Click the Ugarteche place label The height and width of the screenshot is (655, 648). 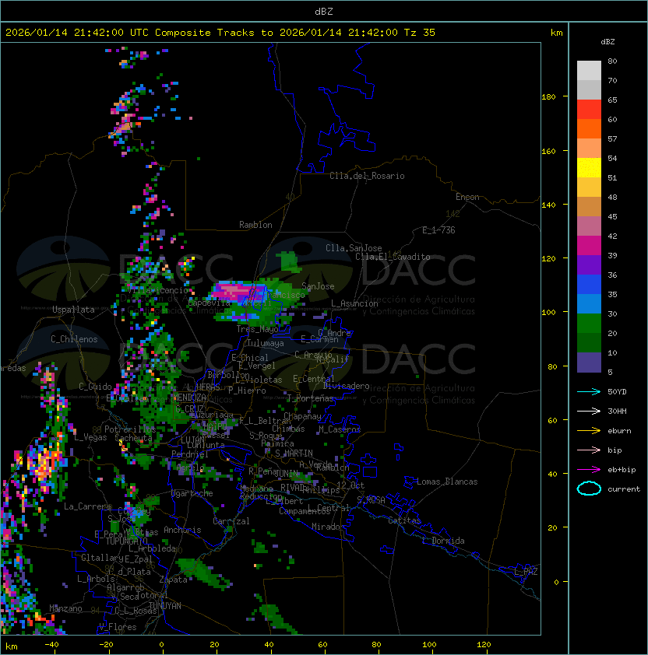[192, 493]
